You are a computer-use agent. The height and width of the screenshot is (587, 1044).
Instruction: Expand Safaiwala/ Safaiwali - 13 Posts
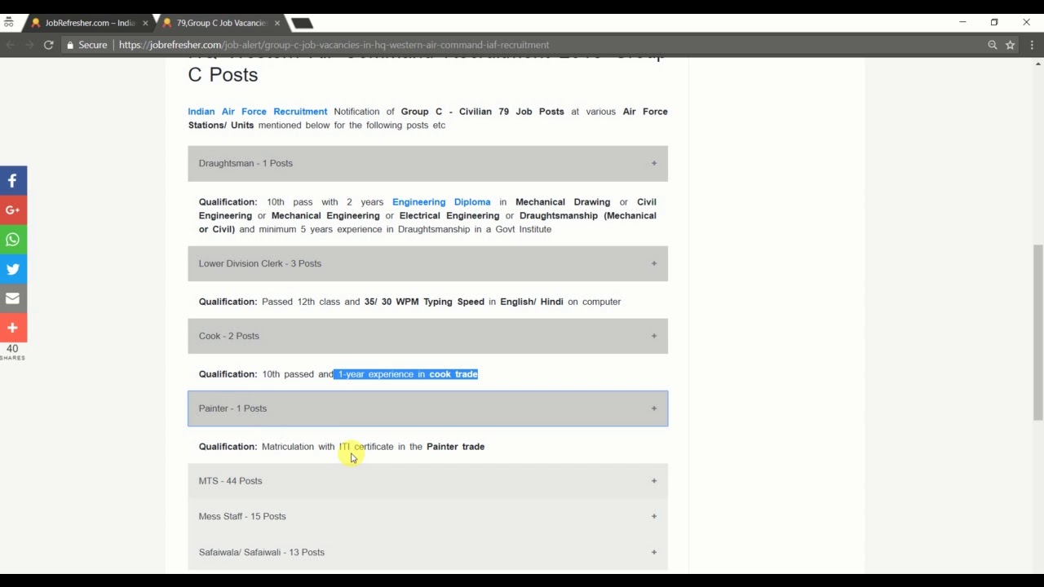click(x=427, y=552)
